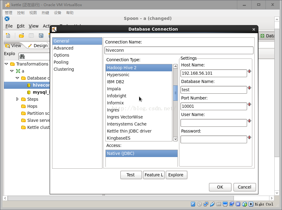Viewport: 282px width, 210px height.
Task: Open the VirtualBox 设备 menu
Action: tap(58, 13)
